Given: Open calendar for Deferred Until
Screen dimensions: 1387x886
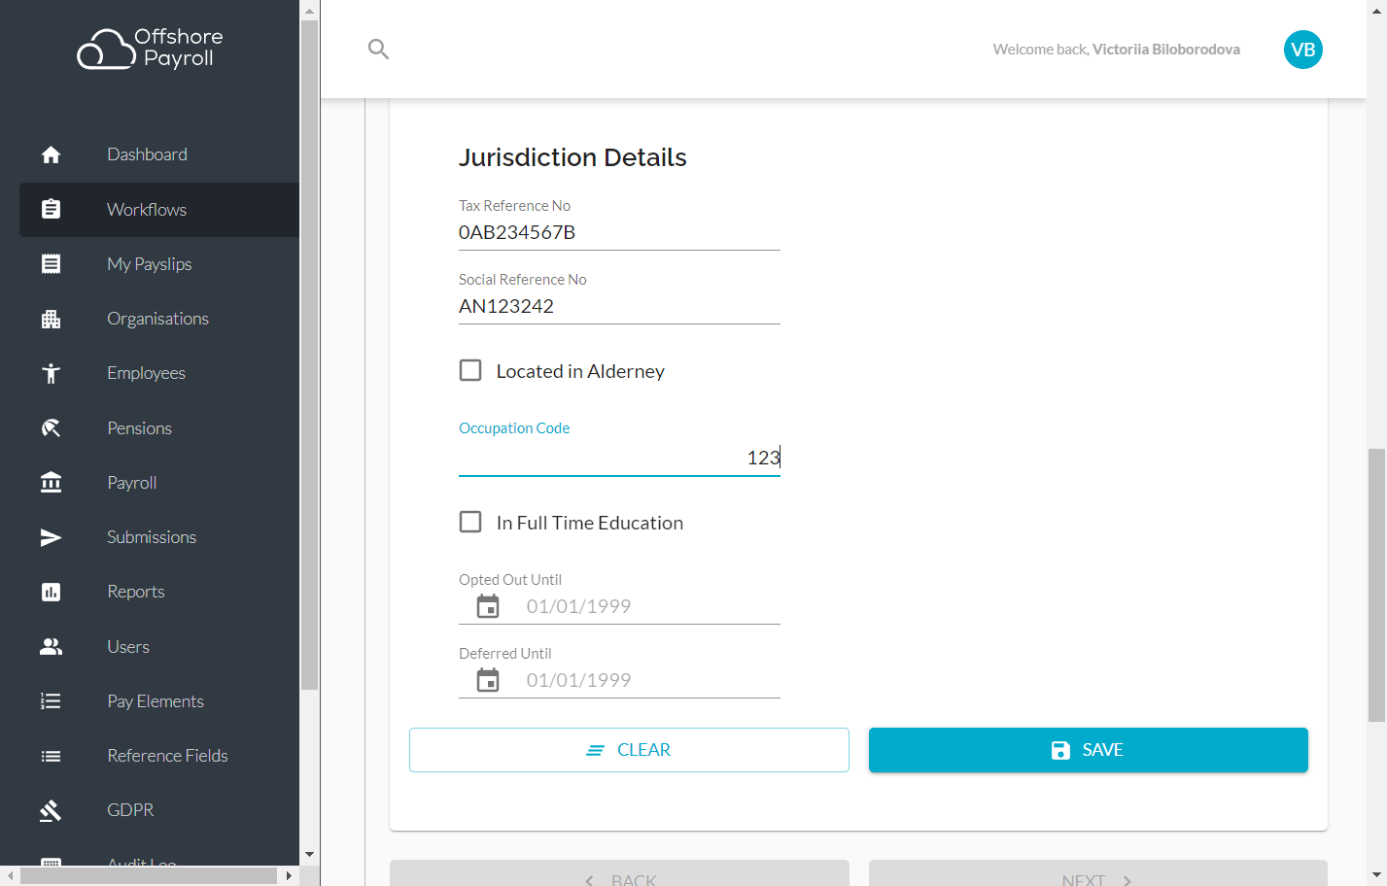Looking at the screenshot, I should tap(488, 680).
